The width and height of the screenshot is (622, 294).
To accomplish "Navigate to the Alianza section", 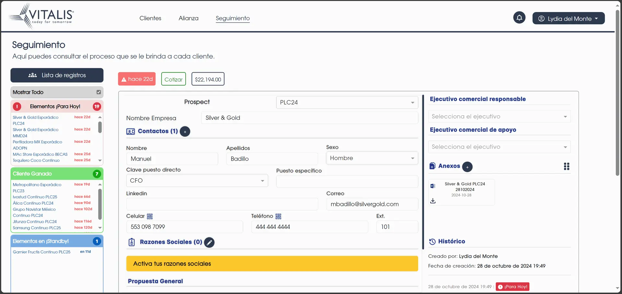I will [x=189, y=18].
